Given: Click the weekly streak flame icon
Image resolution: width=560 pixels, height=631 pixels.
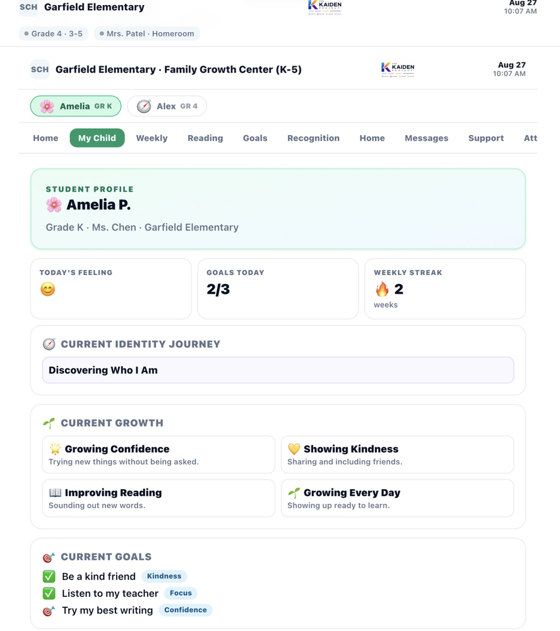Looking at the screenshot, I should coord(382,289).
